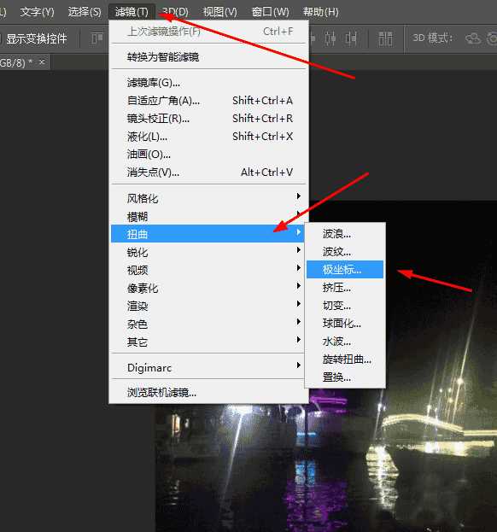The image size is (497, 532).
Task: Choose 挤压... pinch filter
Action: [345, 288]
